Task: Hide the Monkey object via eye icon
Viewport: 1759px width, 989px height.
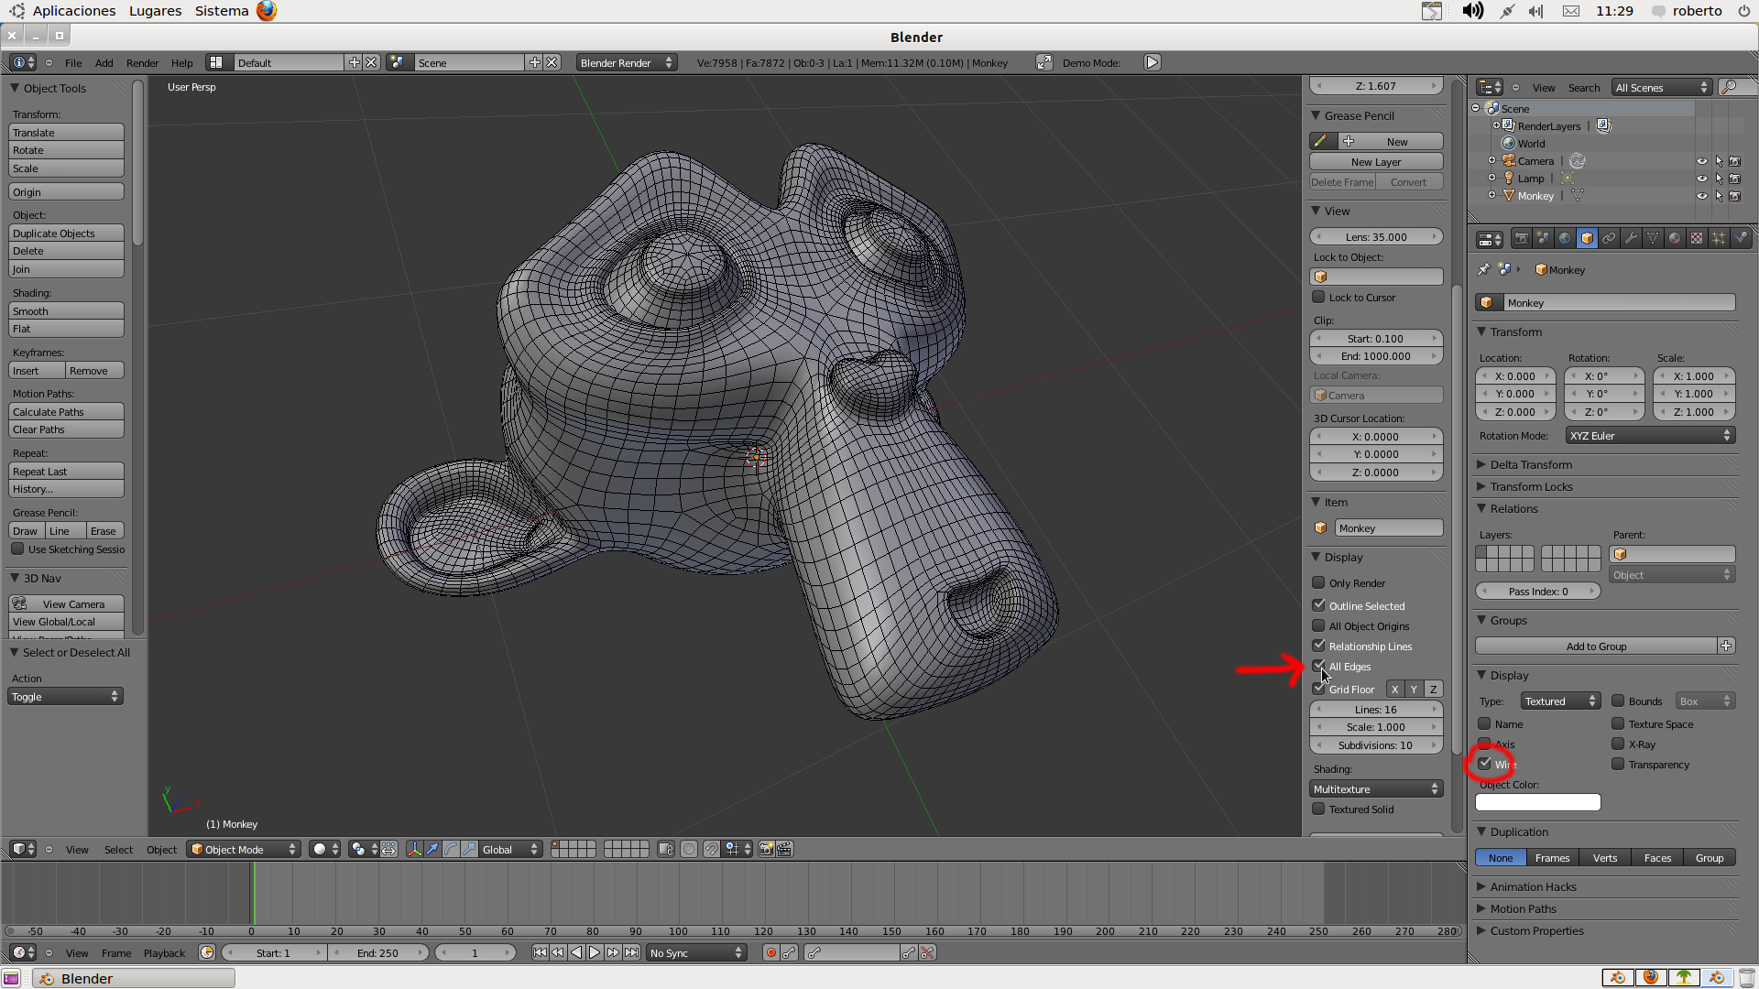Action: [1701, 196]
